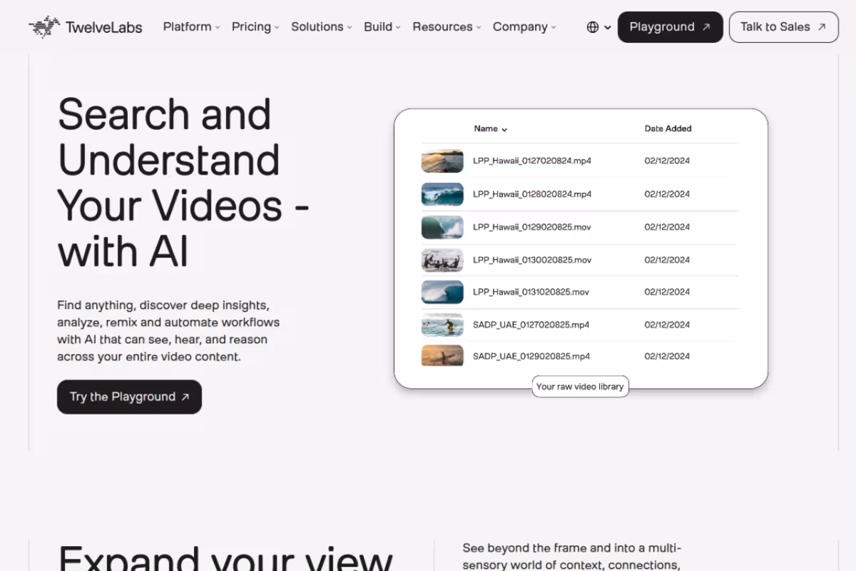Select file name LPP_Hawaii_0128020824.mp4
This screenshot has width=856, height=571.
[532, 194]
